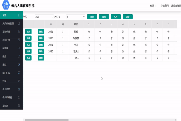Open the 个人信息 menu item
The width and height of the screenshot is (181, 121).
[x=6, y=89]
